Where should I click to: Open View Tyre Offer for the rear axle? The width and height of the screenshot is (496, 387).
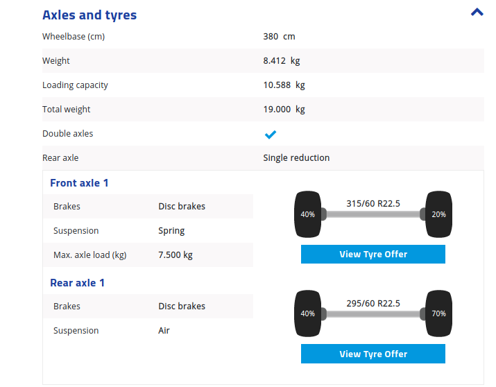[373, 354]
